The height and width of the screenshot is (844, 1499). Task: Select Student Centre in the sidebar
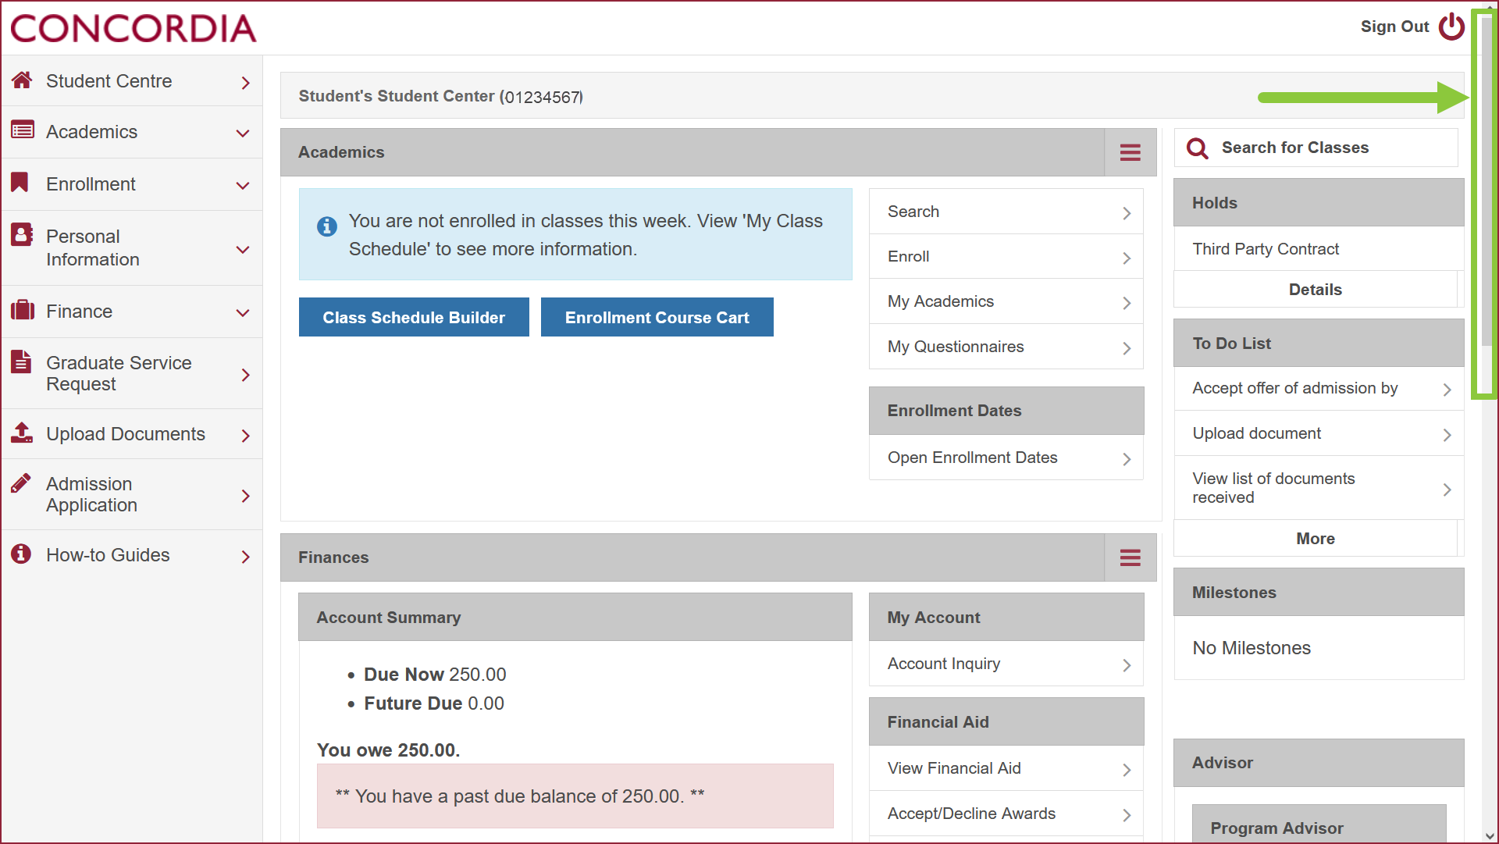tap(132, 80)
